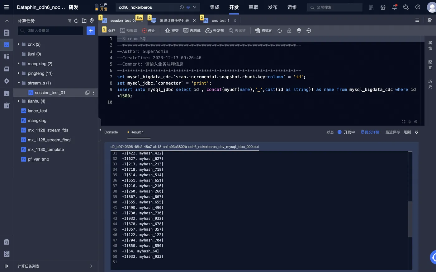Screen dimensions: 436x272
Task: Switch to the 离线计算任务列表 tab
Action: click(174, 21)
